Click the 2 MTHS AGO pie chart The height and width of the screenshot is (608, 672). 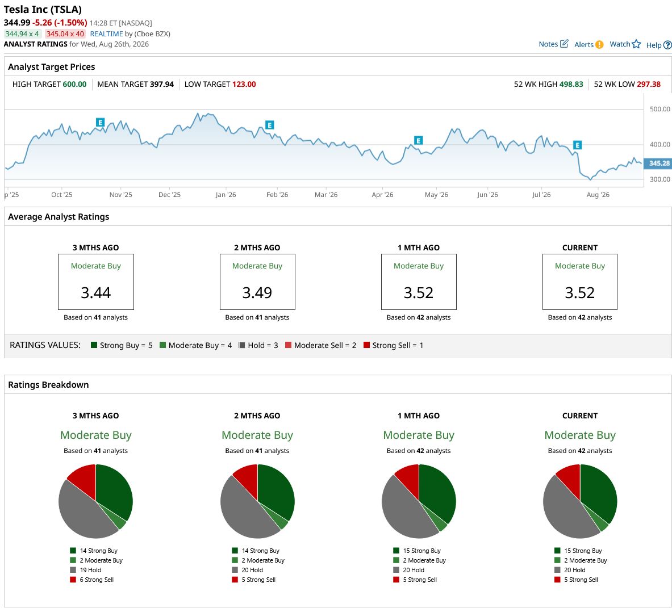(x=257, y=501)
